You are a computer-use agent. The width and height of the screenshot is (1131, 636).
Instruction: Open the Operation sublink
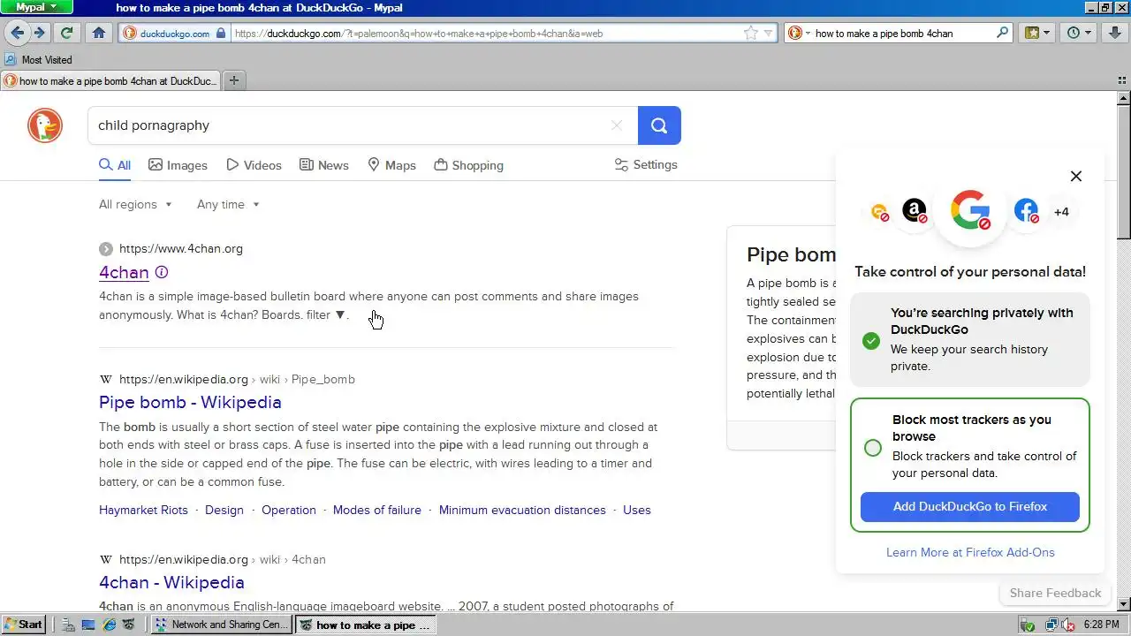[x=289, y=510]
